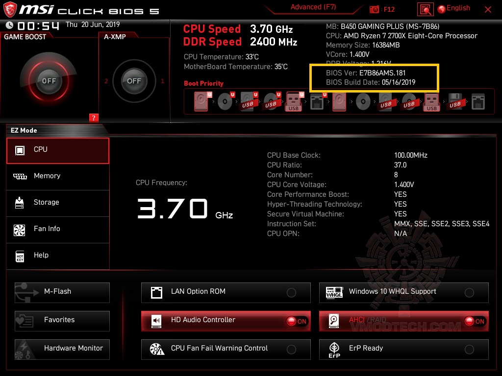Click the CPU fan warning icon
Viewport: 502px width, 376px height.
[x=157, y=349]
